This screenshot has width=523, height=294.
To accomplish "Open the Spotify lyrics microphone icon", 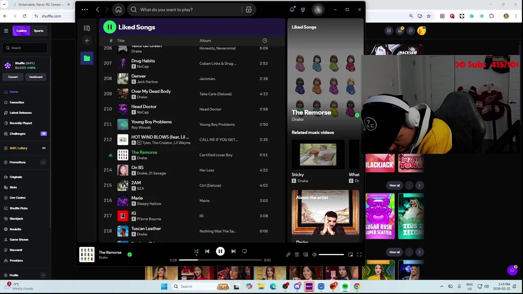I will tap(288, 254).
